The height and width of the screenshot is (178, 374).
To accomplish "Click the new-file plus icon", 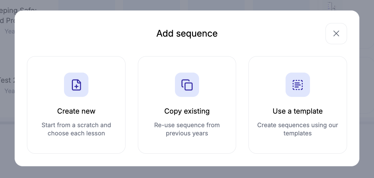I will 76,85.
